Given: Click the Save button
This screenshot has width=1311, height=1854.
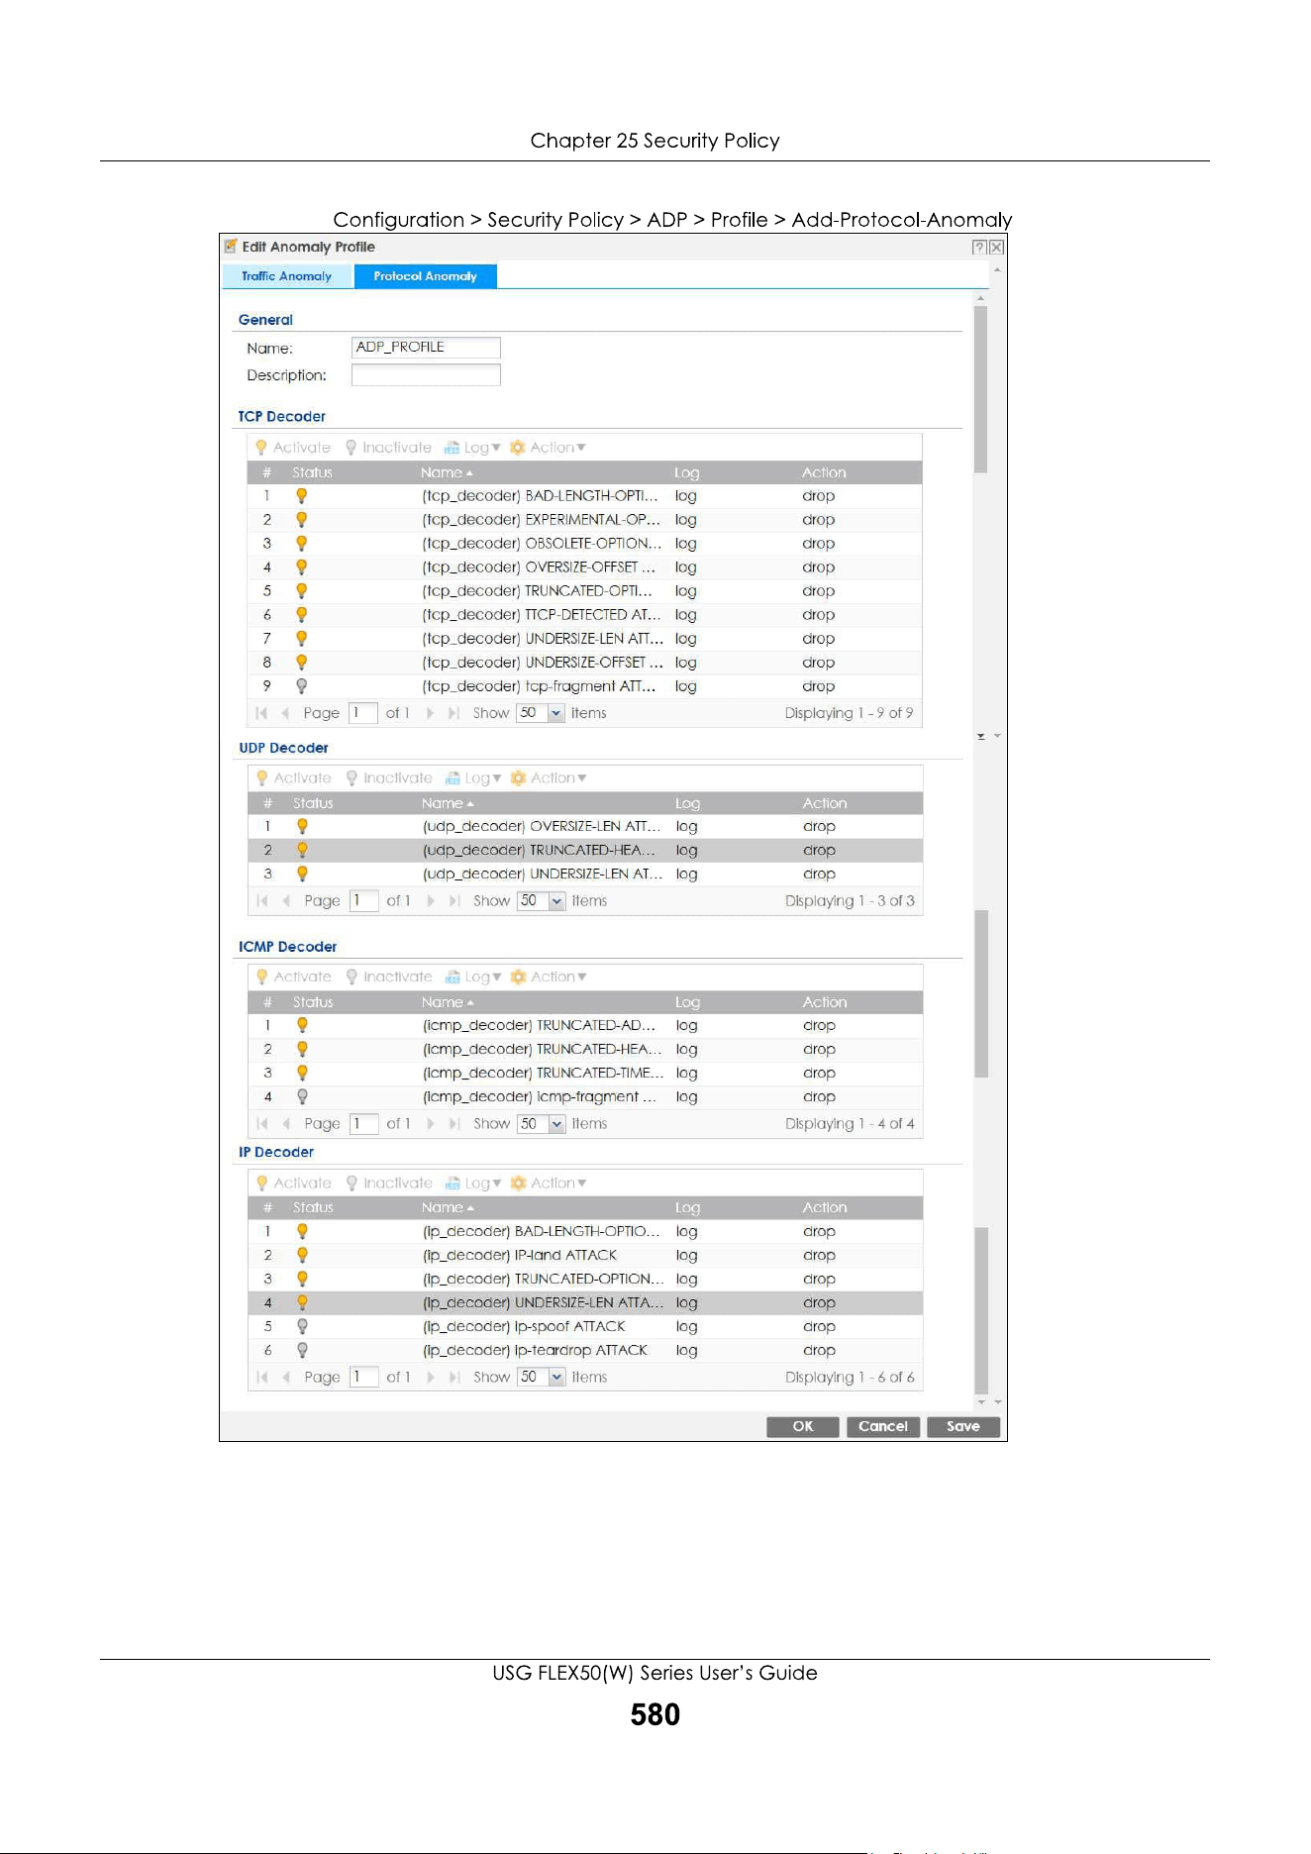Looking at the screenshot, I should [963, 1427].
